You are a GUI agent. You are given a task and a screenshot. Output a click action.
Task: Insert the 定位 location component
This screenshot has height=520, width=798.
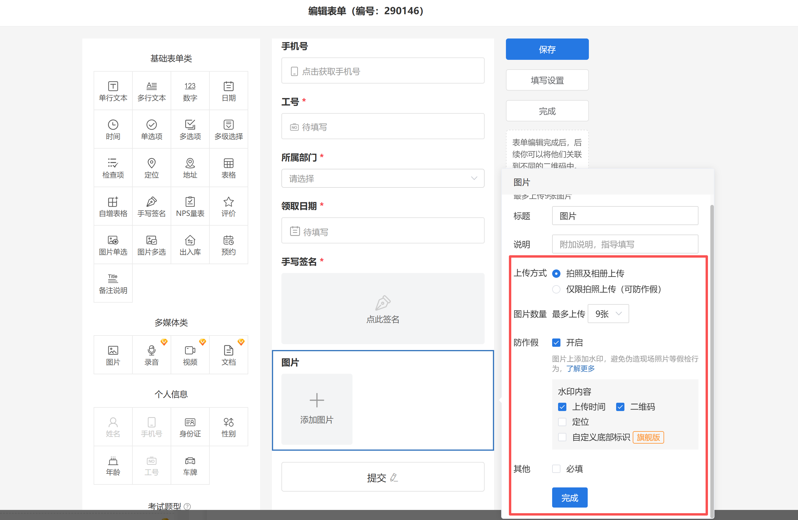152,168
